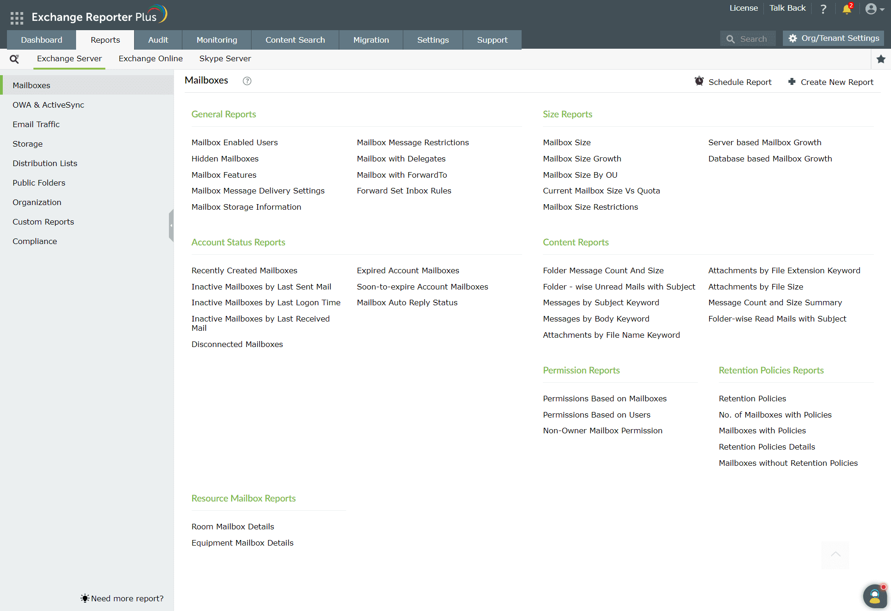Open Server based Mailbox Growth report

click(764, 142)
